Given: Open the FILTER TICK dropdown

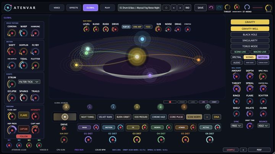Looking at the screenshot, I should pos(29,82).
